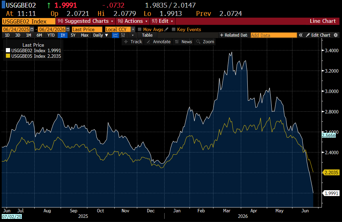342x222 pixels.
Task: Open the Edit menu
Action: pos(163,21)
